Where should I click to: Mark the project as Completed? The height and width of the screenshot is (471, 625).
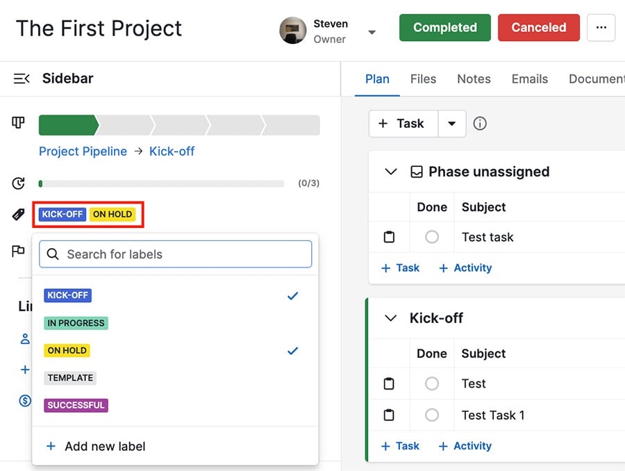[x=444, y=28]
